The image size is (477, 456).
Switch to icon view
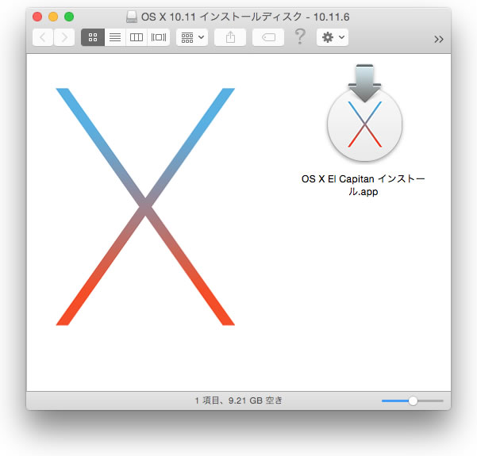[93, 37]
